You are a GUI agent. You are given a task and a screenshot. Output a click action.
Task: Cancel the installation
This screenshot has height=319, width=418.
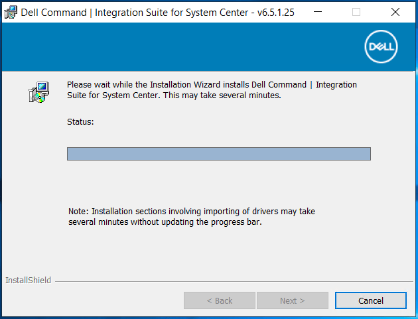[370, 300]
